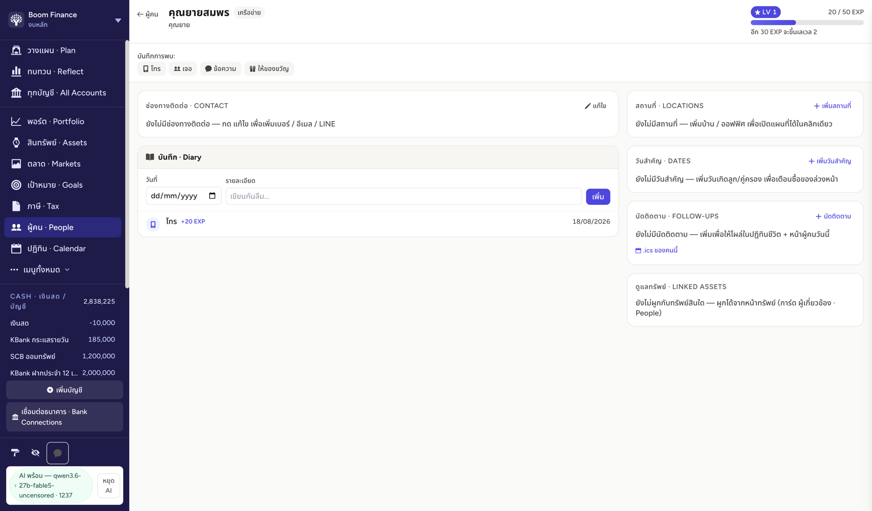Click เพิ่มบัญชี add account button
This screenshot has width=872, height=511.
click(x=65, y=390)
